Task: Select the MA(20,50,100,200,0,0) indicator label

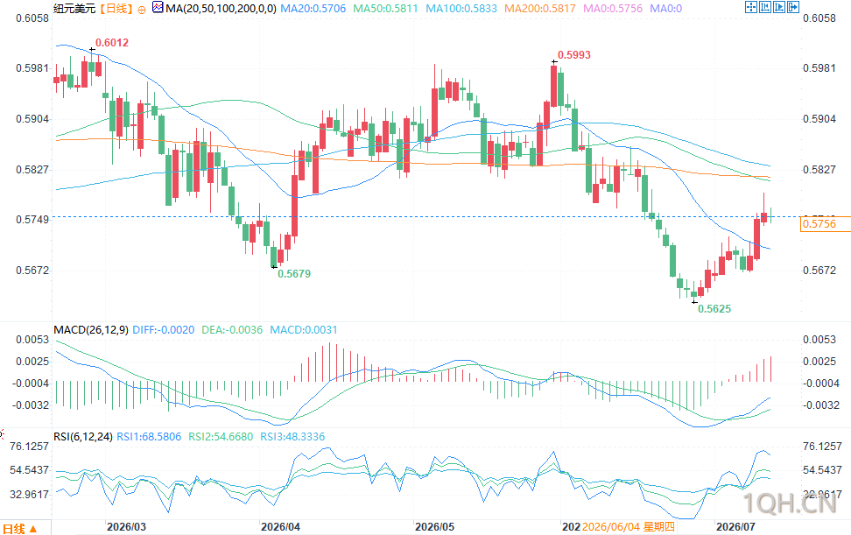Action: tap(221, 9)
